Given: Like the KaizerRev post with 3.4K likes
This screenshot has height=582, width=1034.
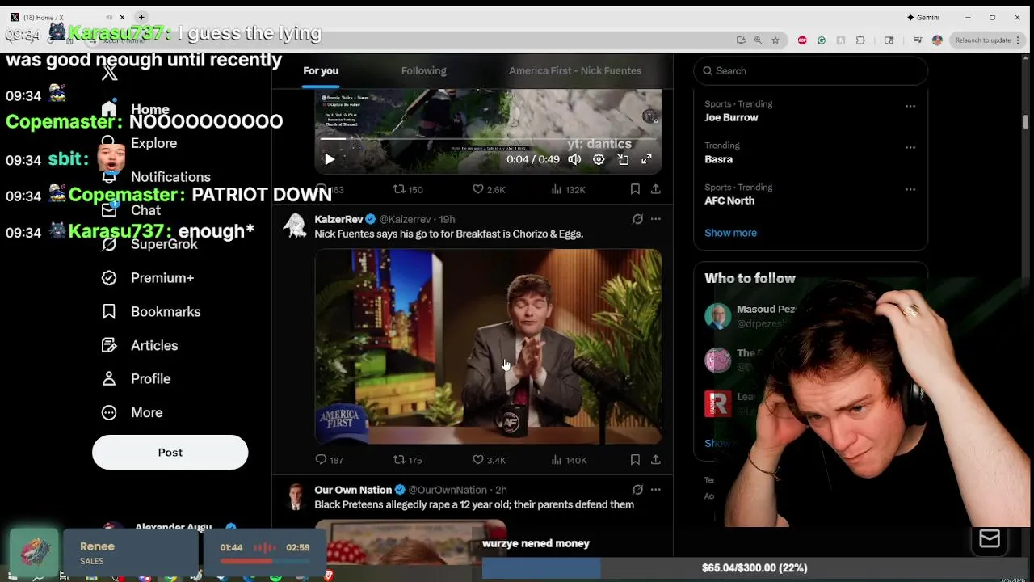Looking at the screenshot, I should [489, 460].
